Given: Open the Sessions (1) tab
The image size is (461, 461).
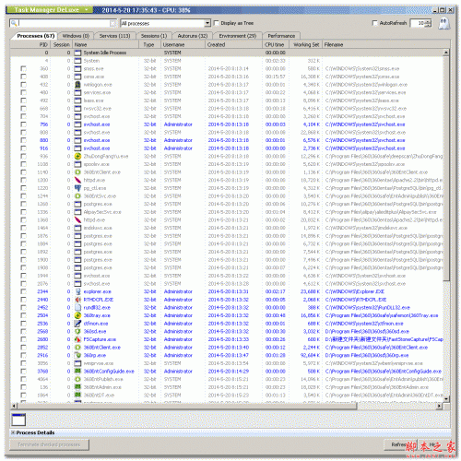Looking at the screenshot, I should tap(154, 36).
